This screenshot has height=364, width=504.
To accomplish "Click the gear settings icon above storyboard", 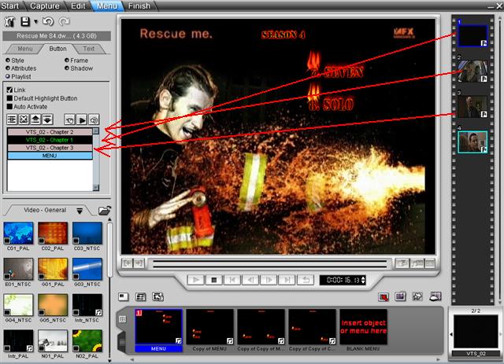I will pyautogui.click(x=417, y=296).
